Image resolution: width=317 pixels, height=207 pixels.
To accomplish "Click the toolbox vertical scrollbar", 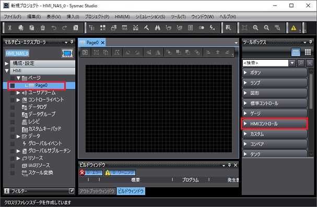I will [x=311, y=92].
